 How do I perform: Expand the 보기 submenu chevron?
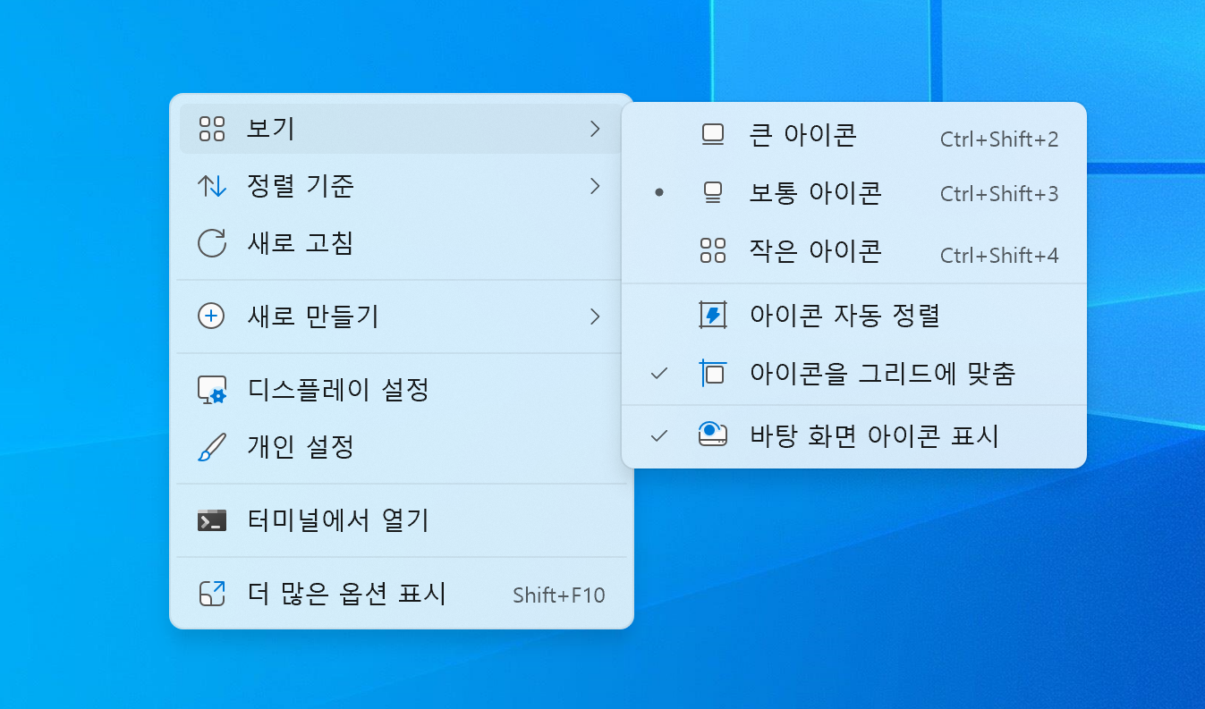click(595, 129)
